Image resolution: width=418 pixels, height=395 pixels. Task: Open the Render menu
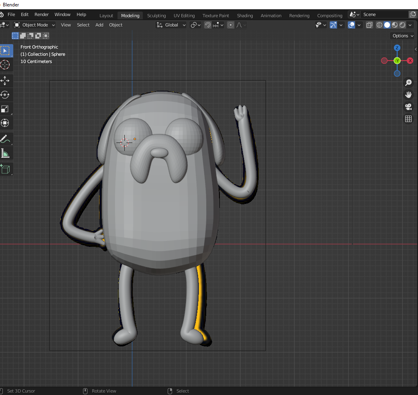tap(42, 14)
